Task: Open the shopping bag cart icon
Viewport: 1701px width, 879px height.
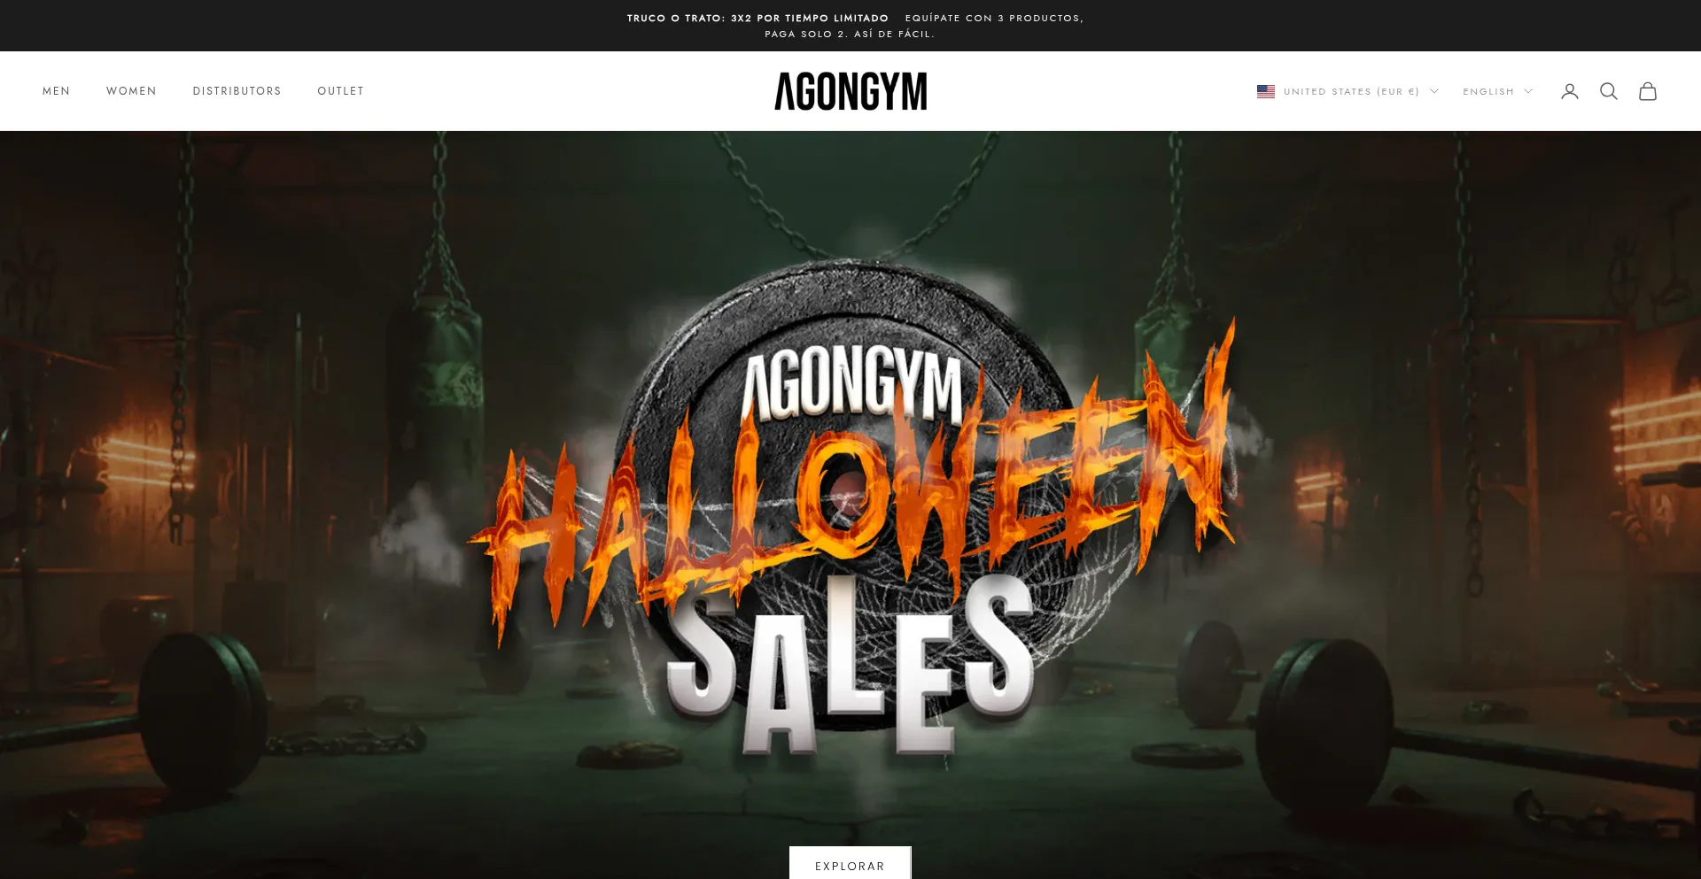Action: click(1648, 91)
